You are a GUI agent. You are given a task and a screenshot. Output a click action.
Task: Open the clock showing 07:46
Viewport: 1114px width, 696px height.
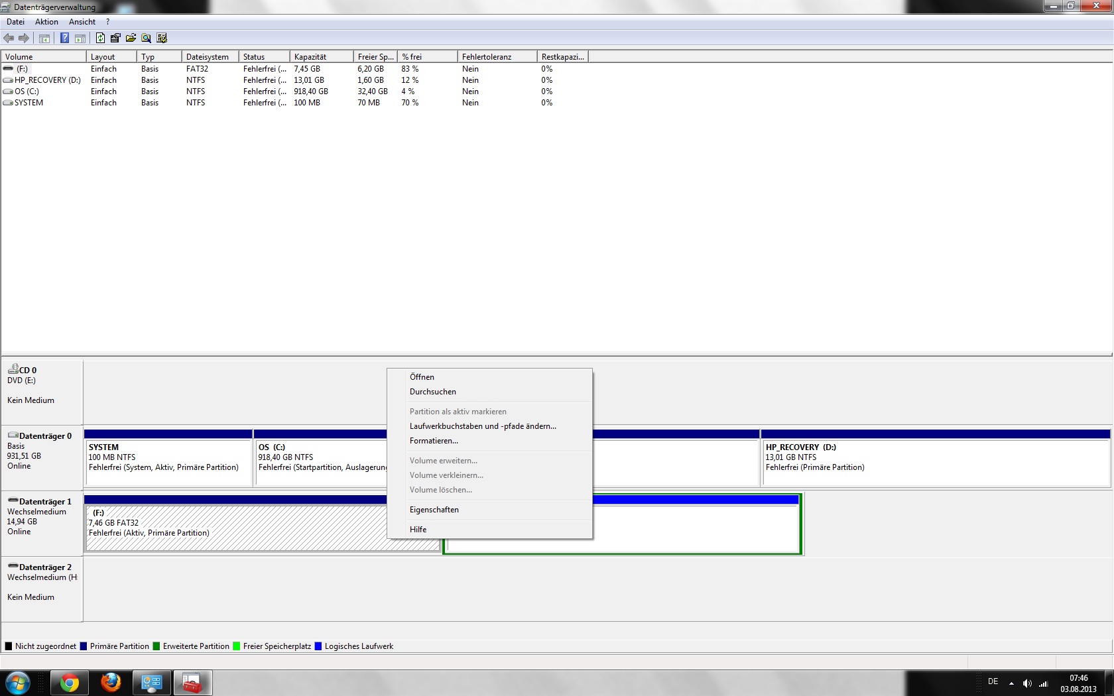pos(1078,683)
